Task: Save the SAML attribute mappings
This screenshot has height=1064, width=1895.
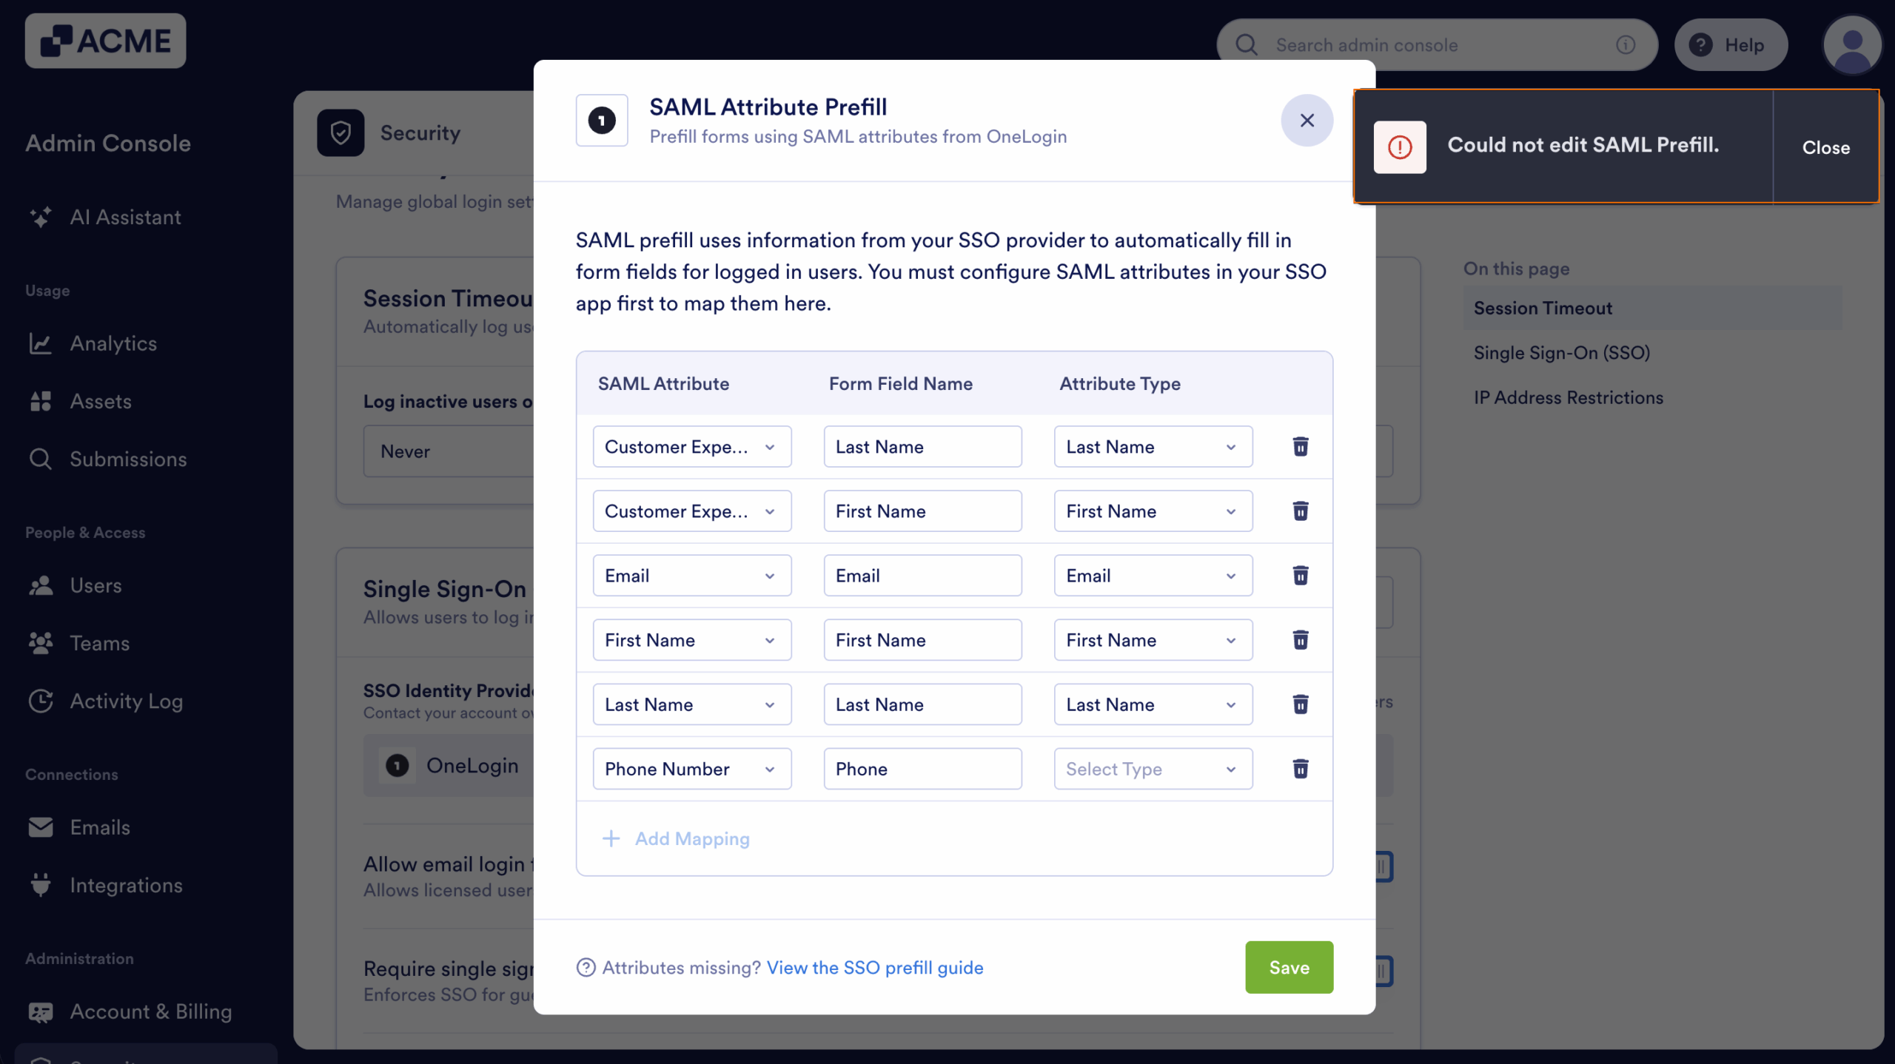Action: point(1288,967)
